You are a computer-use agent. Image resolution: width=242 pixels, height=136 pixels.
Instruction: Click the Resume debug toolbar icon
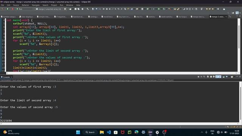tap(104, 9)
